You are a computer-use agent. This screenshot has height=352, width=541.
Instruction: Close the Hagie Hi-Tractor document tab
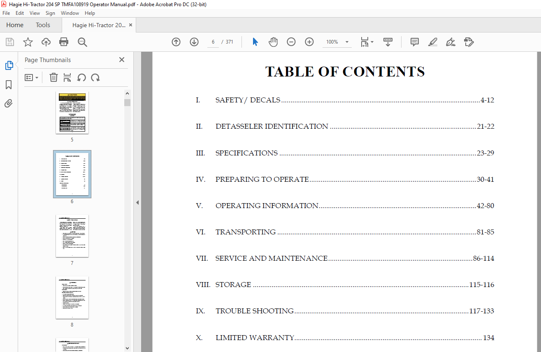pos(131,25)
